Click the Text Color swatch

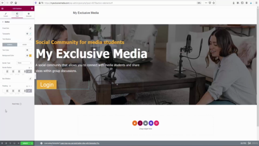coord(30,50)
